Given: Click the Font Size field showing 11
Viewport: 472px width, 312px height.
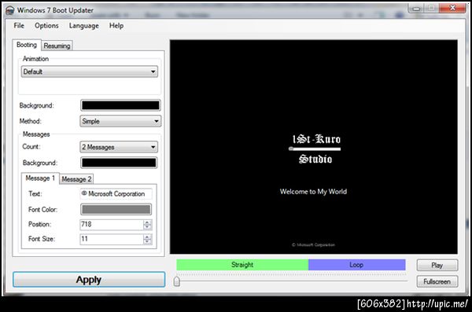Looking at the screenshot, I should tap(112, 239).
